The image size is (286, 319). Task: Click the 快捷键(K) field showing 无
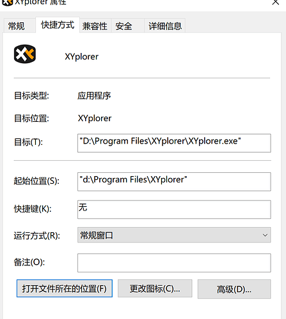tap(174, 209)
